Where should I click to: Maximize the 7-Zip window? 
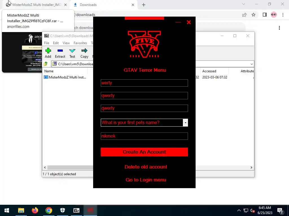(235, 36)
